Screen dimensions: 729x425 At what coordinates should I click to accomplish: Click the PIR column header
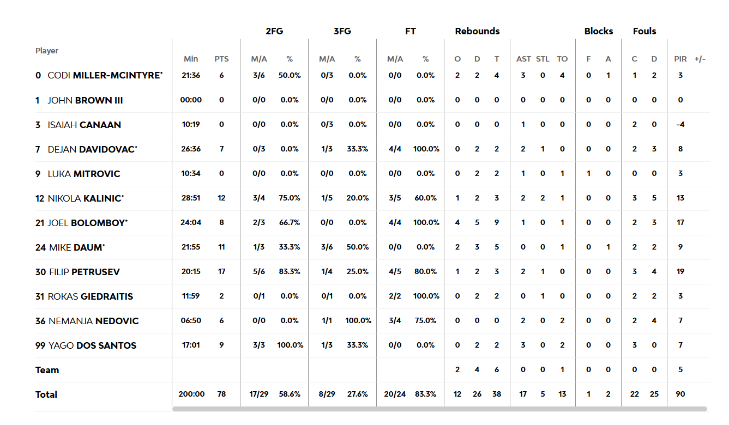[x=680, y=59]
